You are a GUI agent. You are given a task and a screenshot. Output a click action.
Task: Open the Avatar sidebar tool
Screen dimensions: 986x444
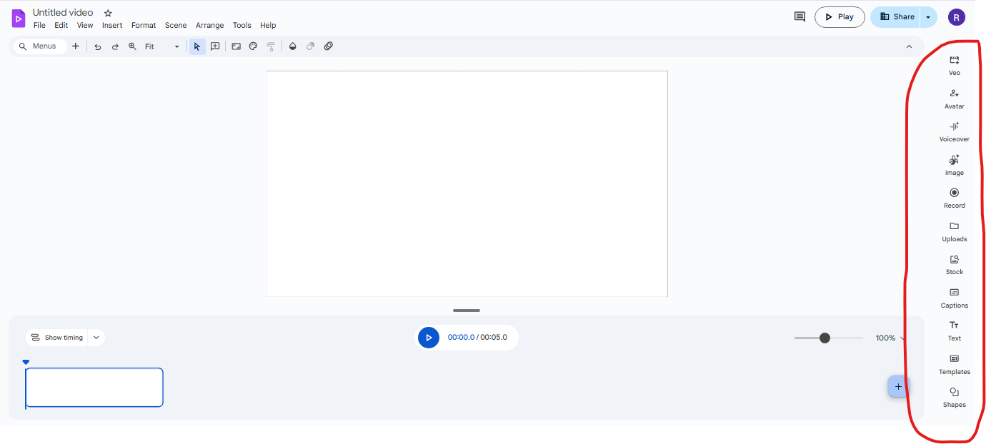954,98
